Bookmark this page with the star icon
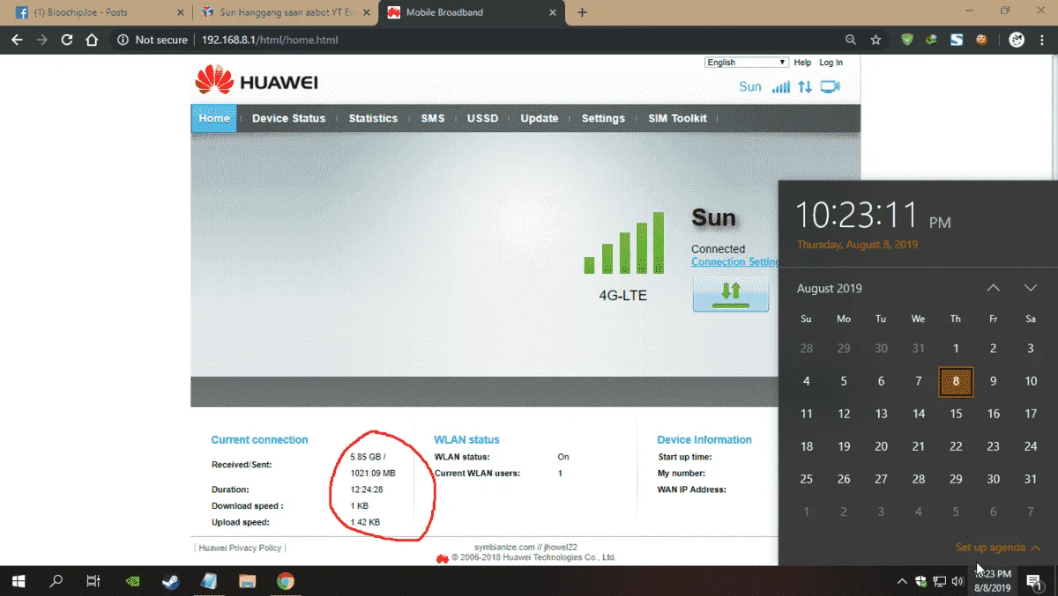Image resolution: width=1058 pixels, height=596 pixels. pos(875,40)
